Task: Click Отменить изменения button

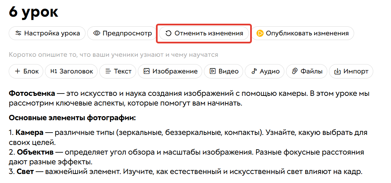Action: tap(204, 33)
